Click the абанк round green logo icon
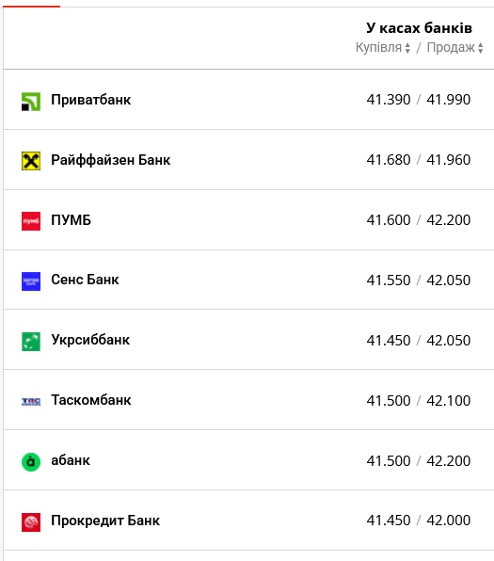The image size is (494, 561). point(31,462)
